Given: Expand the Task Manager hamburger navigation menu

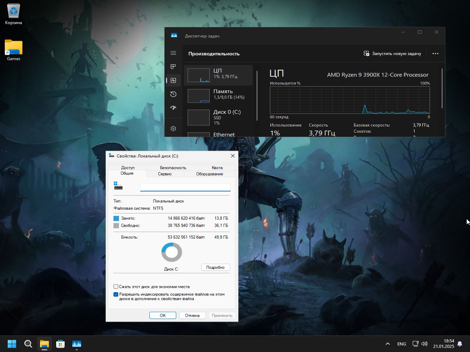Looking at the screenshot, I should 173,53.
